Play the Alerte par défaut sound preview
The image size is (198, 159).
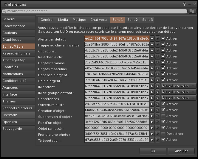tap(152, 38)
